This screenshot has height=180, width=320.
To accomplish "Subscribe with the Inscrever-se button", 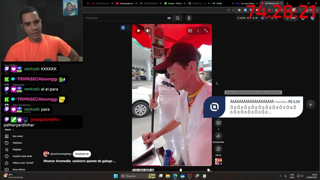I will [82, 154].
